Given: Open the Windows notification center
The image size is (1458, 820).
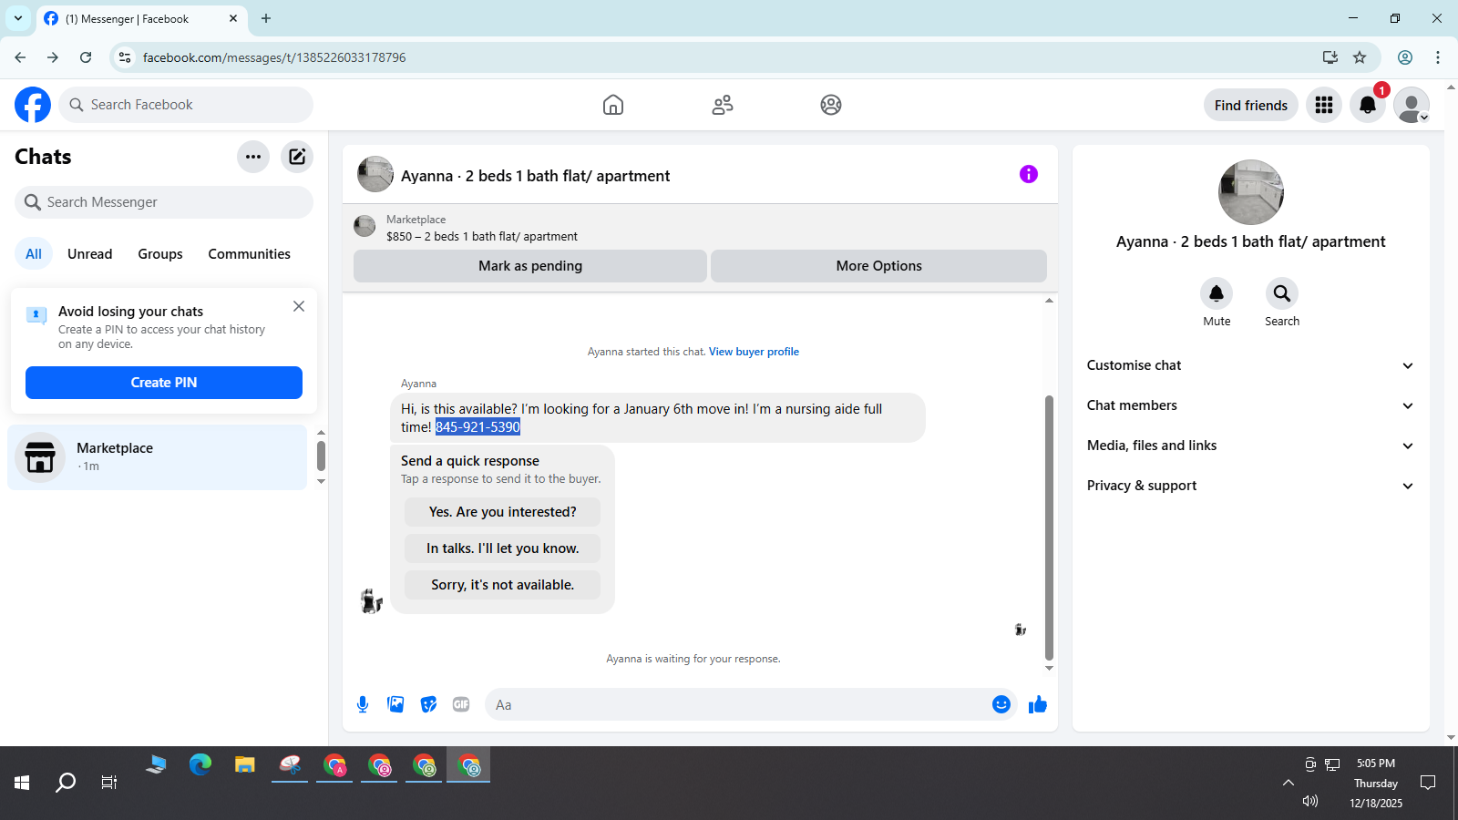Looking at the screenshot, I should (x=1428, y=783).
